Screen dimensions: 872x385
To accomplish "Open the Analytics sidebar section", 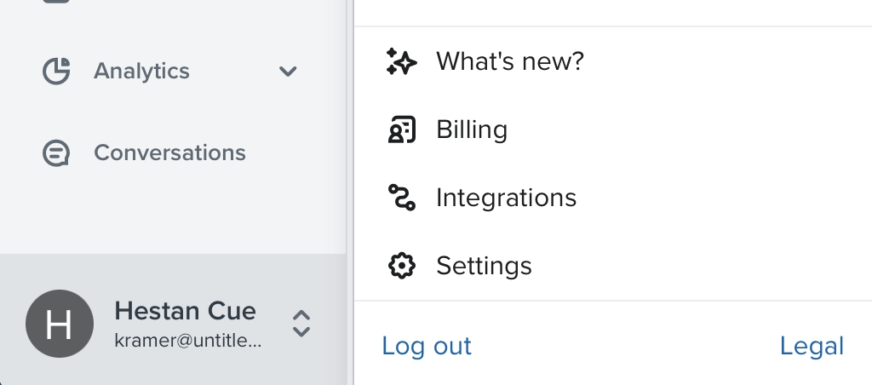I will point(141,71).
